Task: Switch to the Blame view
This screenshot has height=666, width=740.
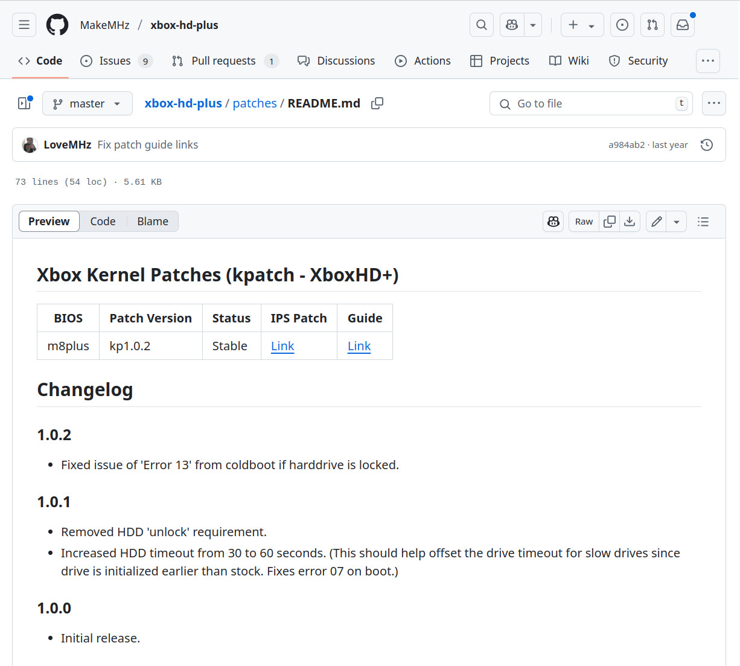Action: click(x=153, y=222)
